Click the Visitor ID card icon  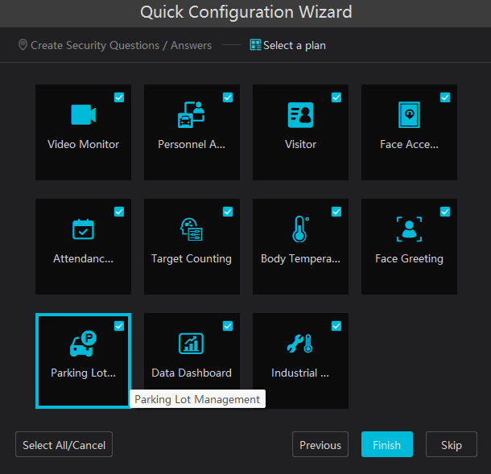(300, 115)
